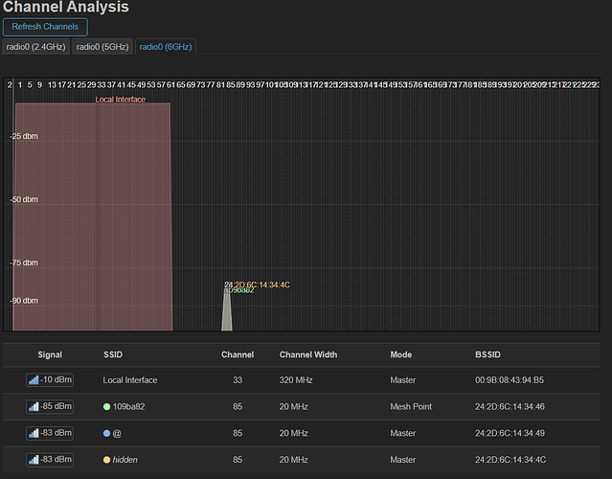Viewport: 612px width, 479px height.
Task: Click BSSID 24:2D:6C:14:34:49
Action: (x=510, y=433)
